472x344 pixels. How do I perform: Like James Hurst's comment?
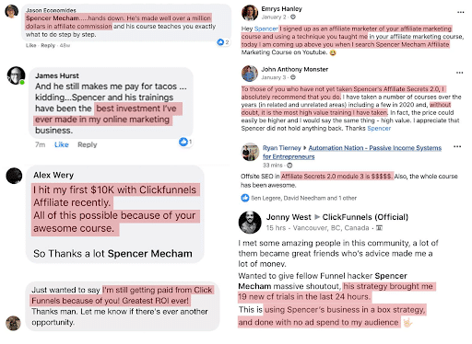(x=62, y=144)
